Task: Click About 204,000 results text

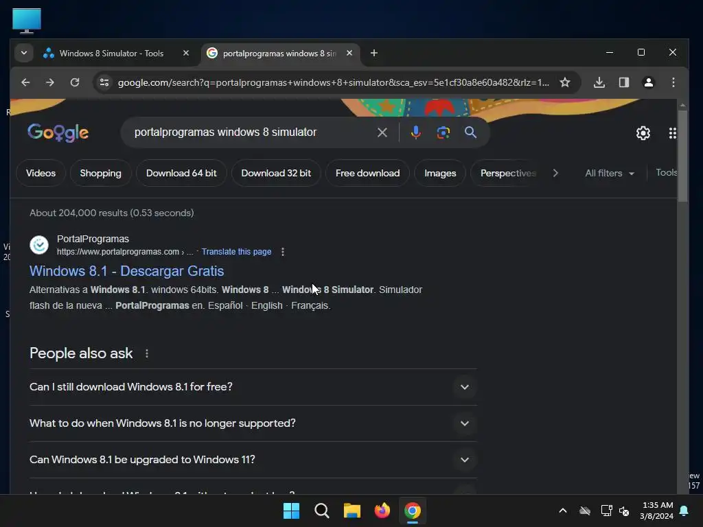Action: tap(112, 213)
